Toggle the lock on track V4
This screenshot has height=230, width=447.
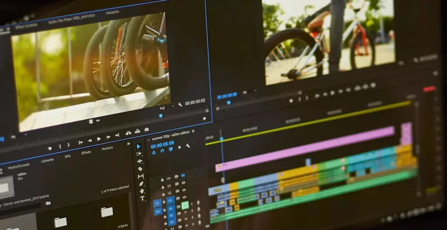pyautogui.click(x=162, y=179)
